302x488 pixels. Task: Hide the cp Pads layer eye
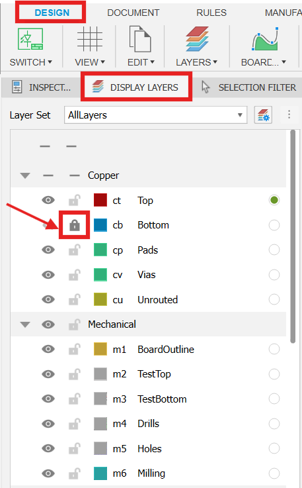click(x=48, y=250)
